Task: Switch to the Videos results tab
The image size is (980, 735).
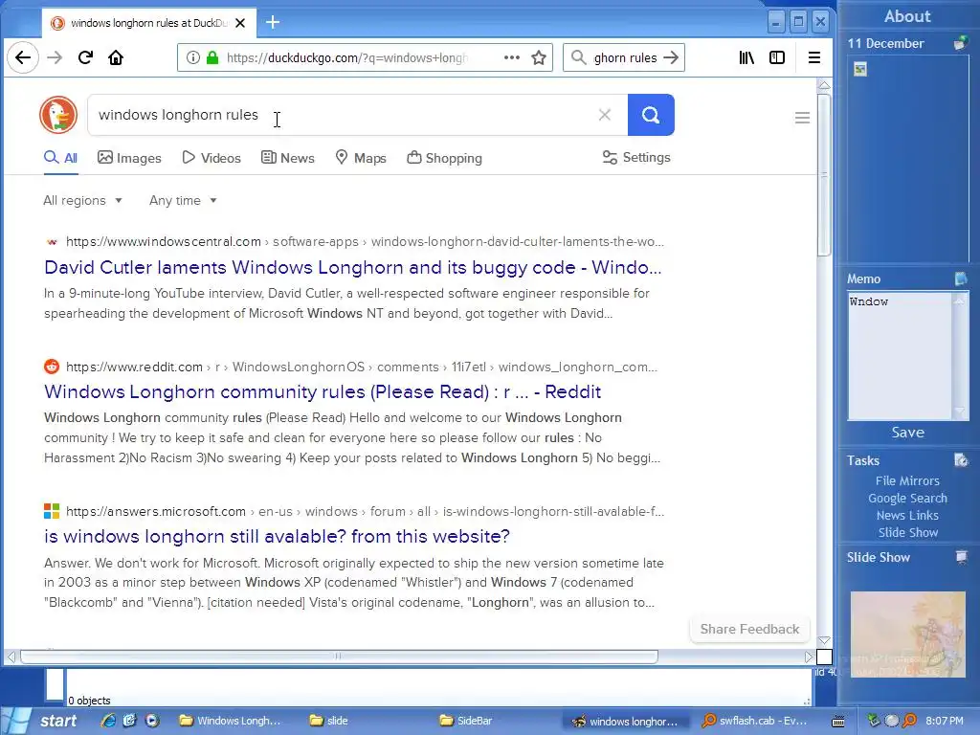Action: click(x=212, y=158)
